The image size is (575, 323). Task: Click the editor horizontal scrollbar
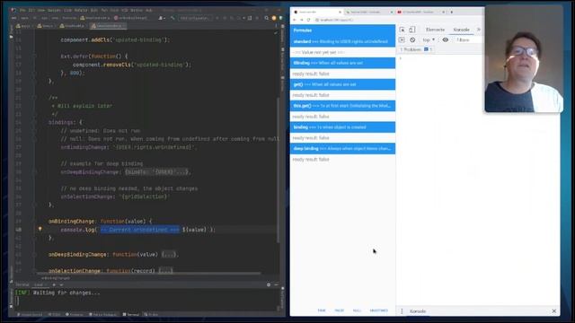point(149,274)
